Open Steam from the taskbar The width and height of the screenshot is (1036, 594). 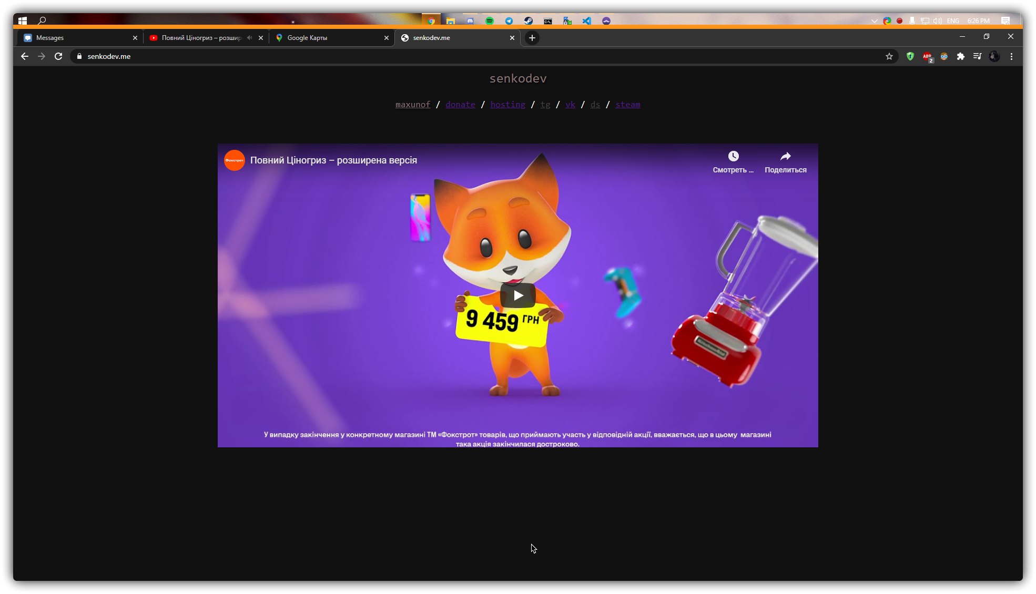[529, 21]
